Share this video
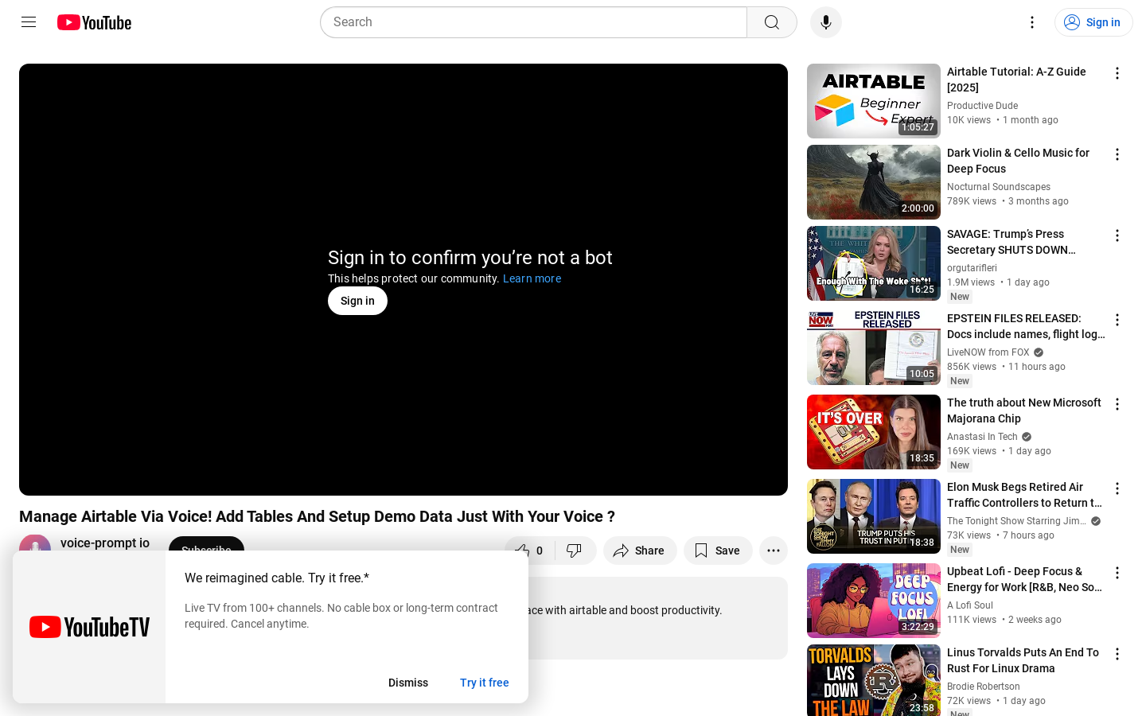Screen dimensions: 1146x716 640,551
